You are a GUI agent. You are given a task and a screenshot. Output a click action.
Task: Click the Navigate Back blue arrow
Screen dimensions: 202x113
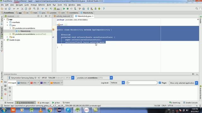pos(43,9)
